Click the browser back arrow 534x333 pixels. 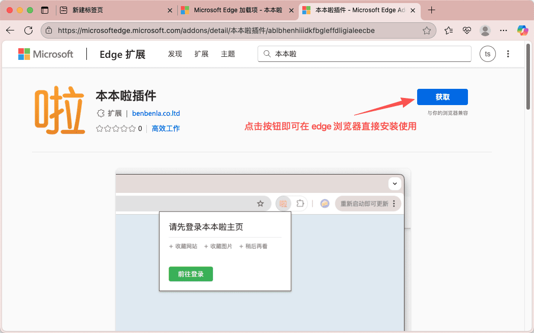pos(10,30)
